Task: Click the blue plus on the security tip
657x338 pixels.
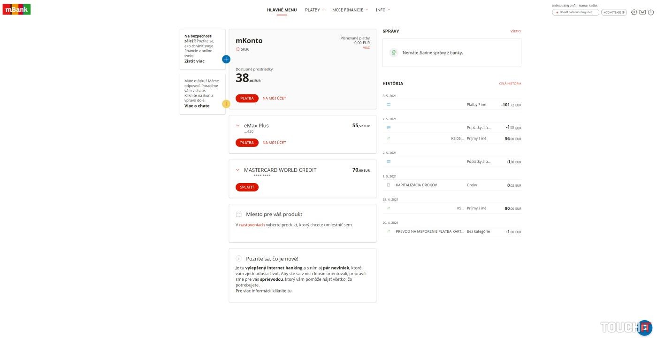Action: tap(226, 59)
